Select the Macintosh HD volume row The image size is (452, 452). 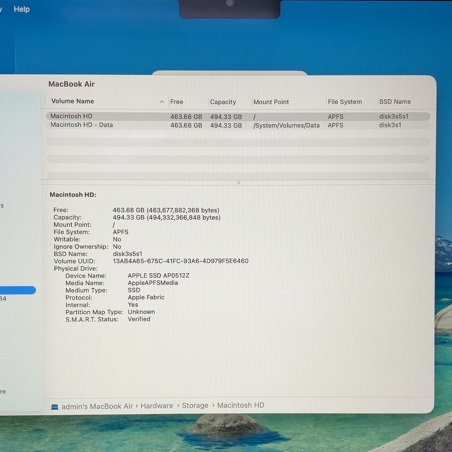(x=238, y=116)
